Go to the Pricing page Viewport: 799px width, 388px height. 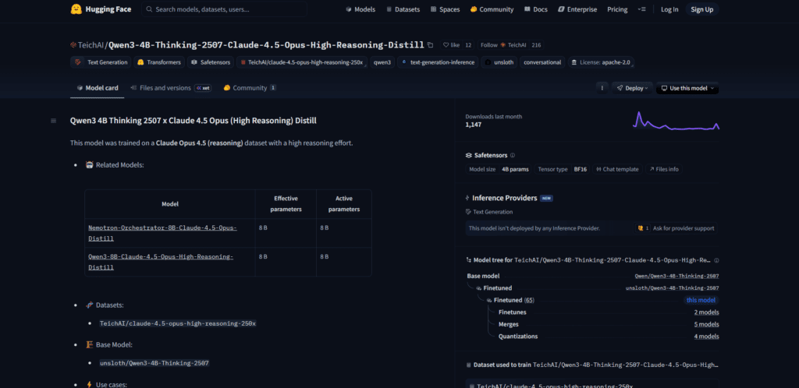[617, 9]
